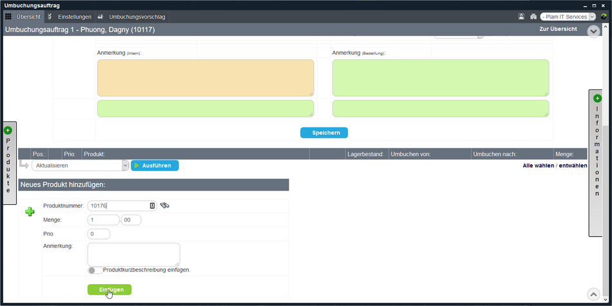Image resolution: width=612 pixels, height=306 pixels.
Task: Click the binoculars icon in top toolbar
Action: pos(533,17)
